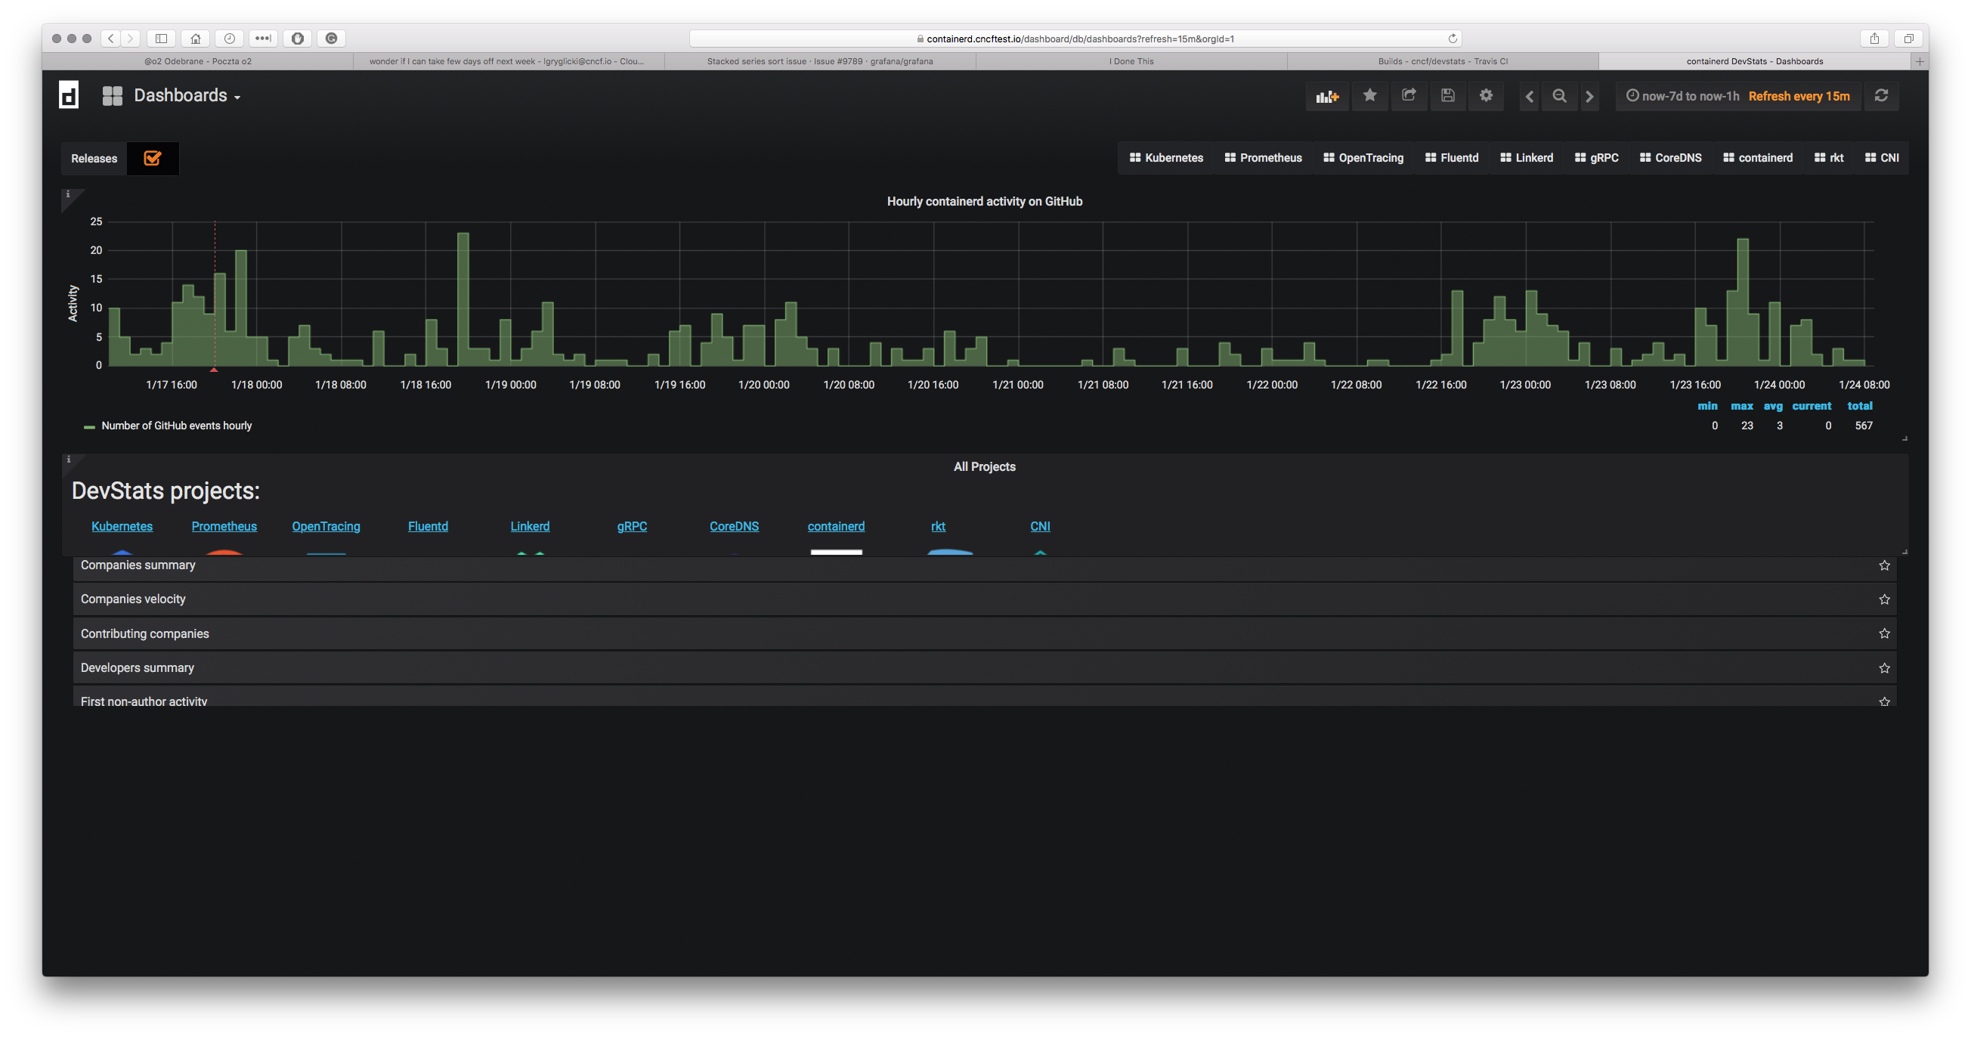
Task: Click the time range picker now-7d to now-1h
Action: click(x=1688, y=96)
